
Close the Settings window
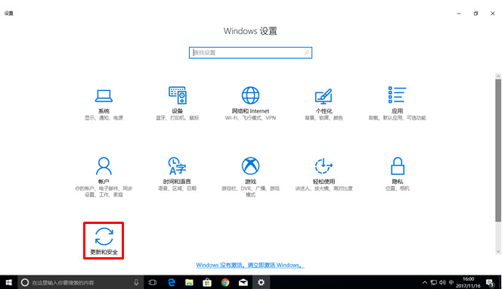pos(492,14)
